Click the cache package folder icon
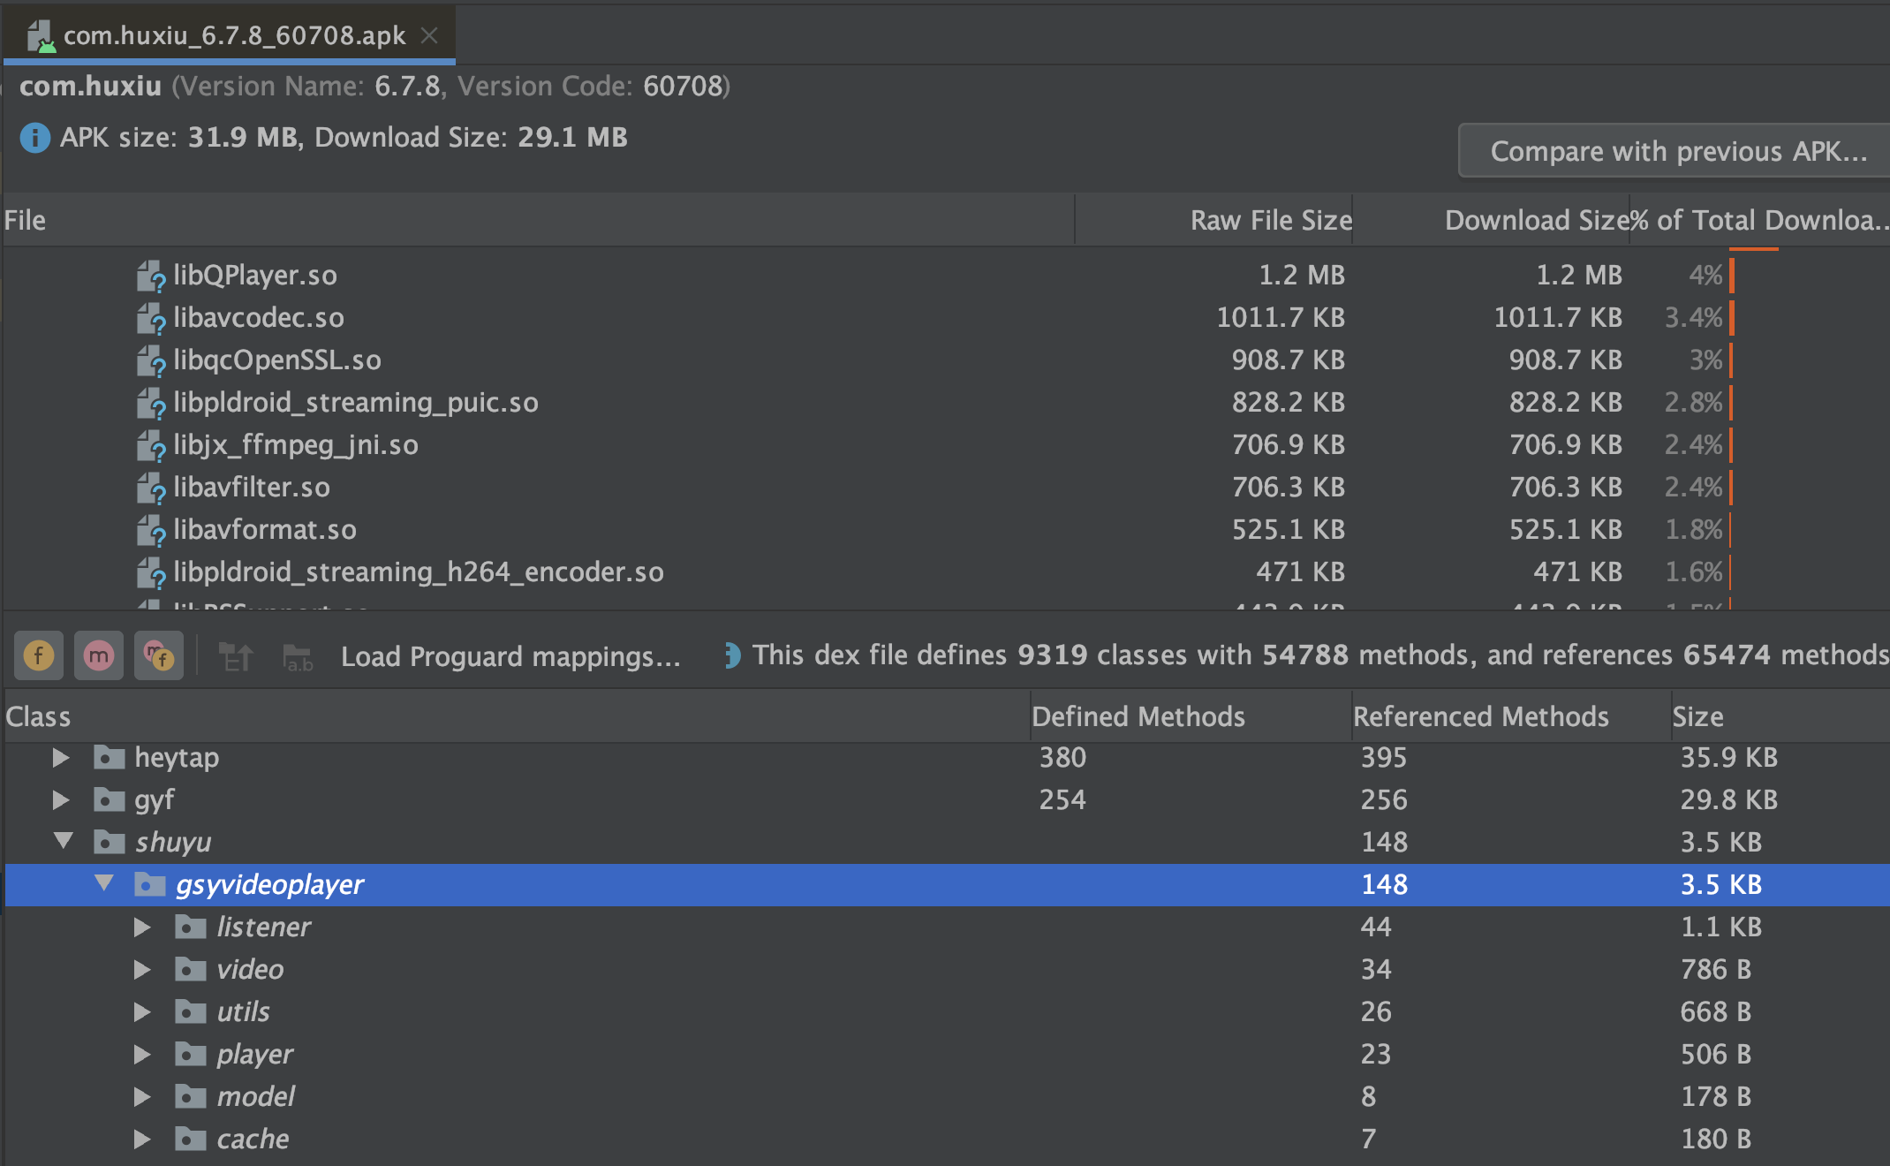Screen dimensions: 1890x1166 point(191,1139)
